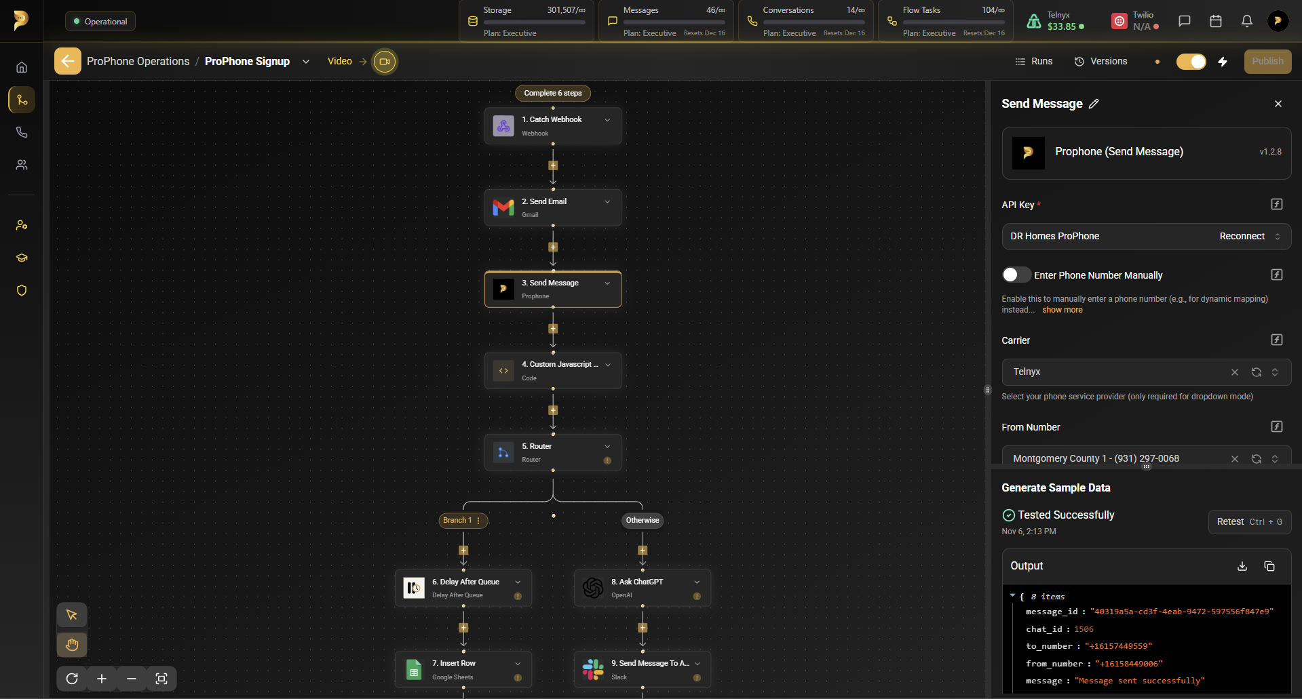
Task: Open the Branch 1 options menu
Action: coord(478,521)
